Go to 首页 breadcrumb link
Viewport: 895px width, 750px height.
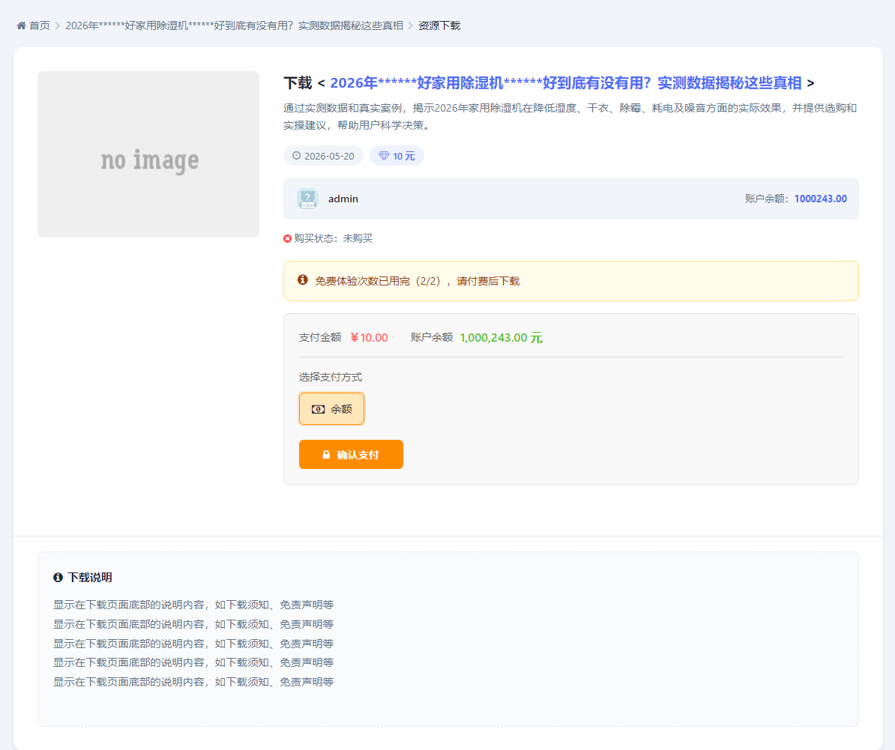40,25
